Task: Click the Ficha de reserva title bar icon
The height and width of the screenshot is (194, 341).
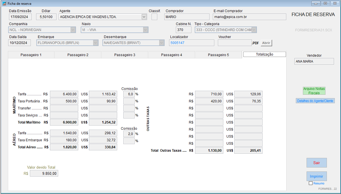Action: [x=4, y=4]
